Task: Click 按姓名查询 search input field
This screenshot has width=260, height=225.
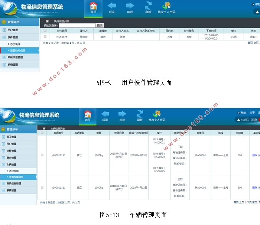Action: (x=77, y=25)
